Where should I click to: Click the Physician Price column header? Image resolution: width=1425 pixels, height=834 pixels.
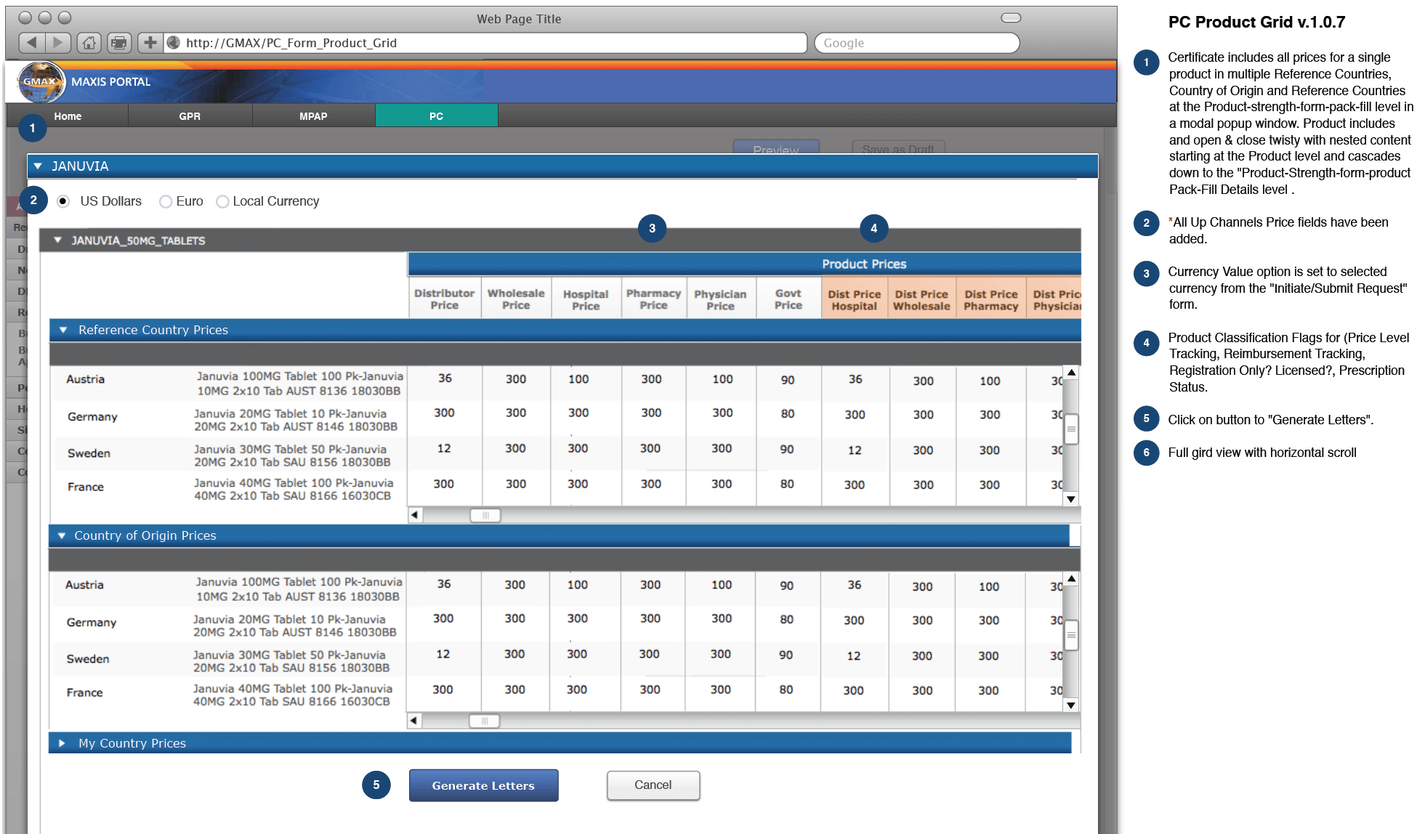720,299
